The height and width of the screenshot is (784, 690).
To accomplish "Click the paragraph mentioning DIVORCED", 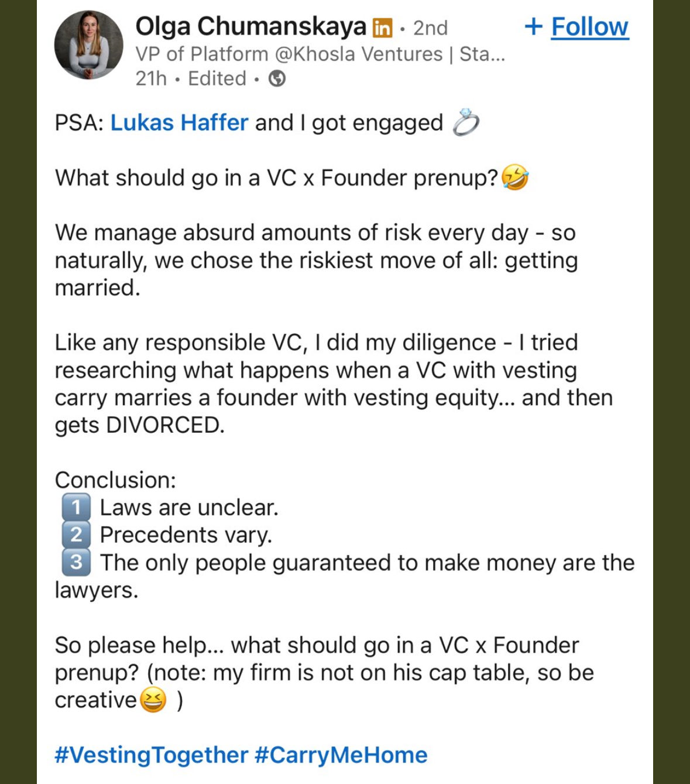I will coord(334,384).
